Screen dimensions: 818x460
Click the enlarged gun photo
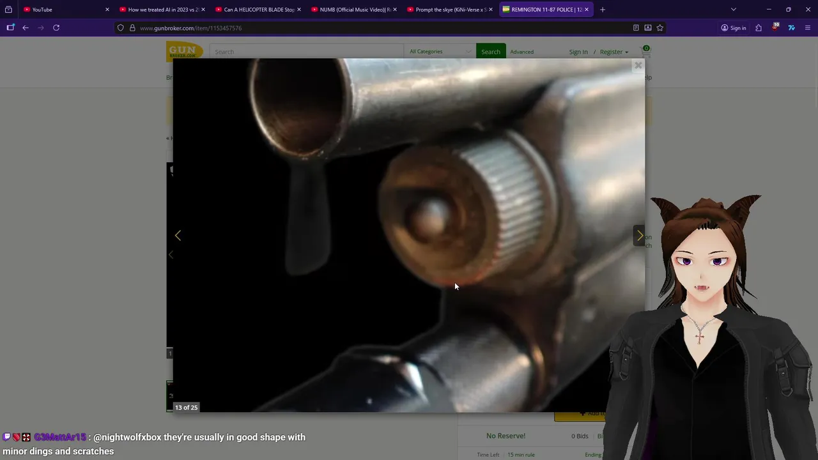click(409, 235)
